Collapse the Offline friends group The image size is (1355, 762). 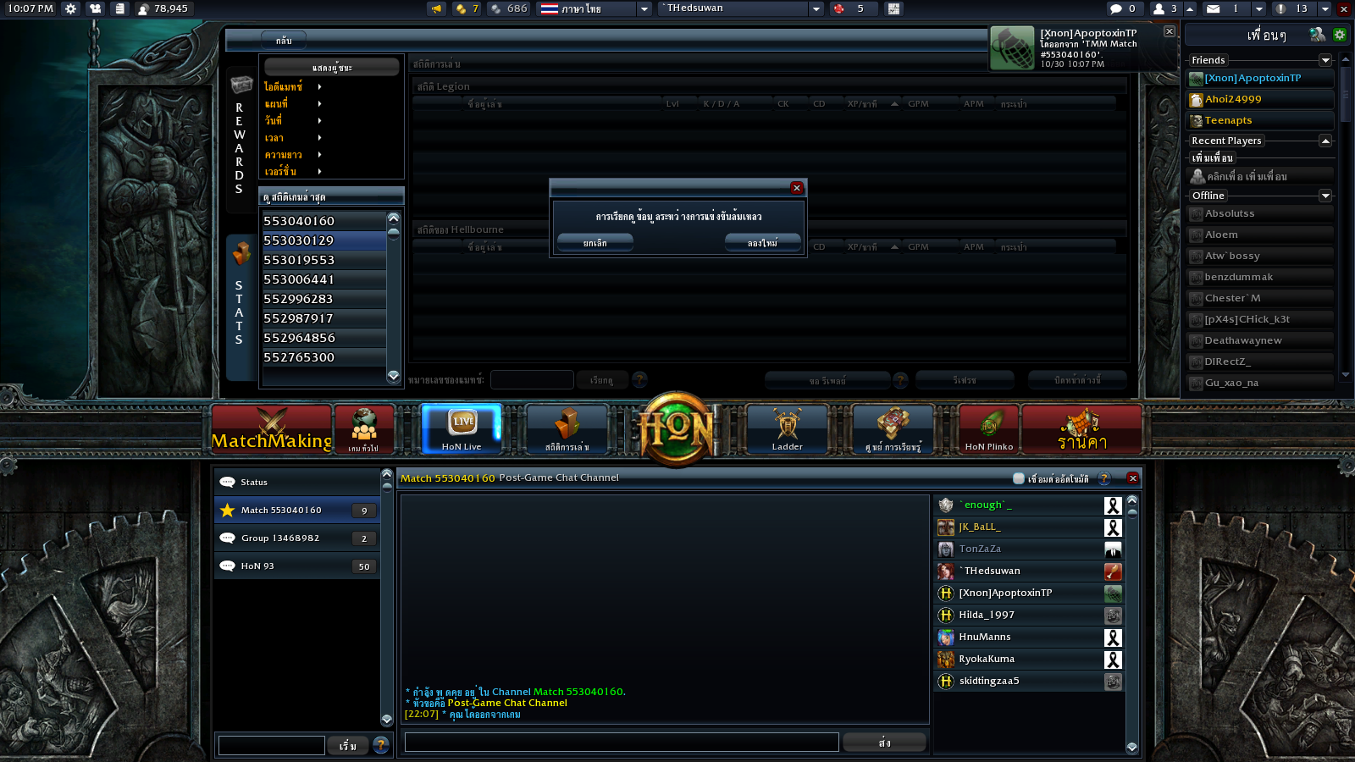pyautogui.click(x=1325, y=196)
